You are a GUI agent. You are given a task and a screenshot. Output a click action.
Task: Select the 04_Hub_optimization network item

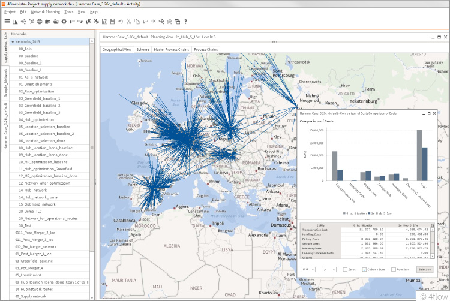(37, 119)
